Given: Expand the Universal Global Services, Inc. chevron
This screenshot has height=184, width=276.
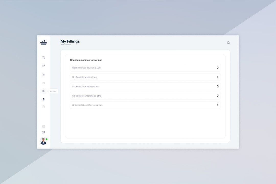Looking at the screenshot, I should coord(218,105).
